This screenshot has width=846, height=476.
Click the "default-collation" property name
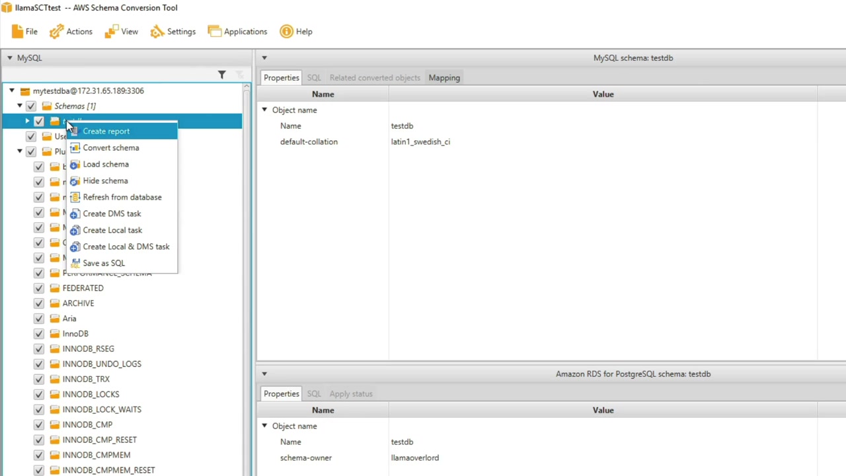click(309, 142)
